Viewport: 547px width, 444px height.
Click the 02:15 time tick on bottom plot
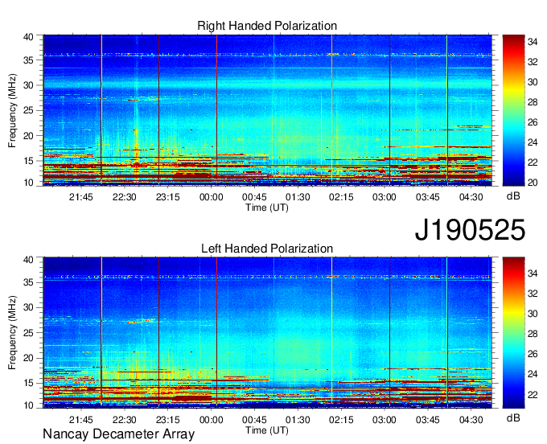coord(341,420)
